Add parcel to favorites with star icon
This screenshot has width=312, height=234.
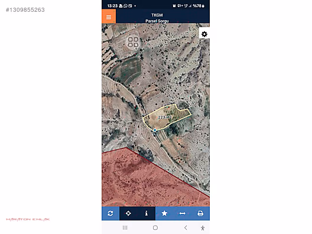click(x=164, y=213)
